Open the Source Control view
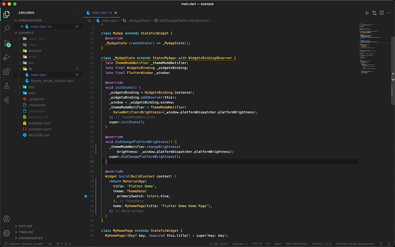The height and width of the screenshot is (247, 395). pos(7,43)
